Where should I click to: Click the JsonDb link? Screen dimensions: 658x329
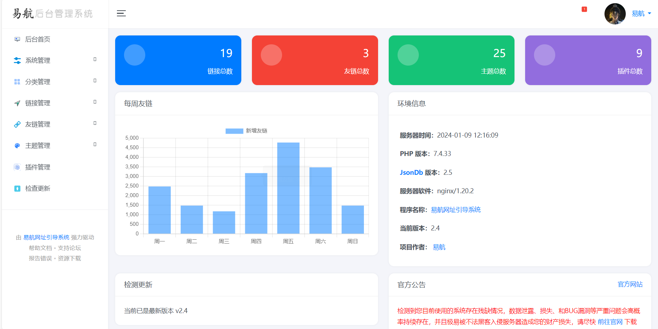click(411, 172)
